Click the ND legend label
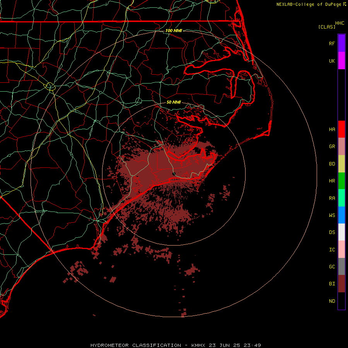The width and height of the screenshot is (348, 348). [332, 301]
